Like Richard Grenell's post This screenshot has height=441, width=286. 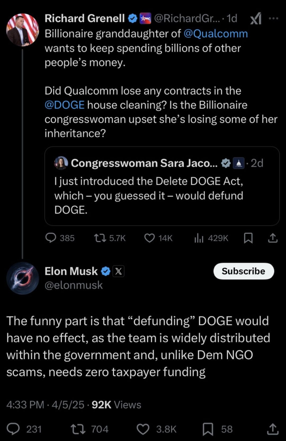click(x=150, y=238)
